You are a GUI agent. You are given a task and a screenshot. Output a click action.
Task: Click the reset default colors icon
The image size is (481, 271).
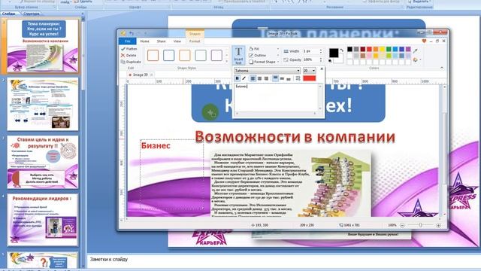tap(331, 61)
